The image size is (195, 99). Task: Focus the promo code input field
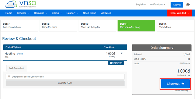click(x=65, y=77)
